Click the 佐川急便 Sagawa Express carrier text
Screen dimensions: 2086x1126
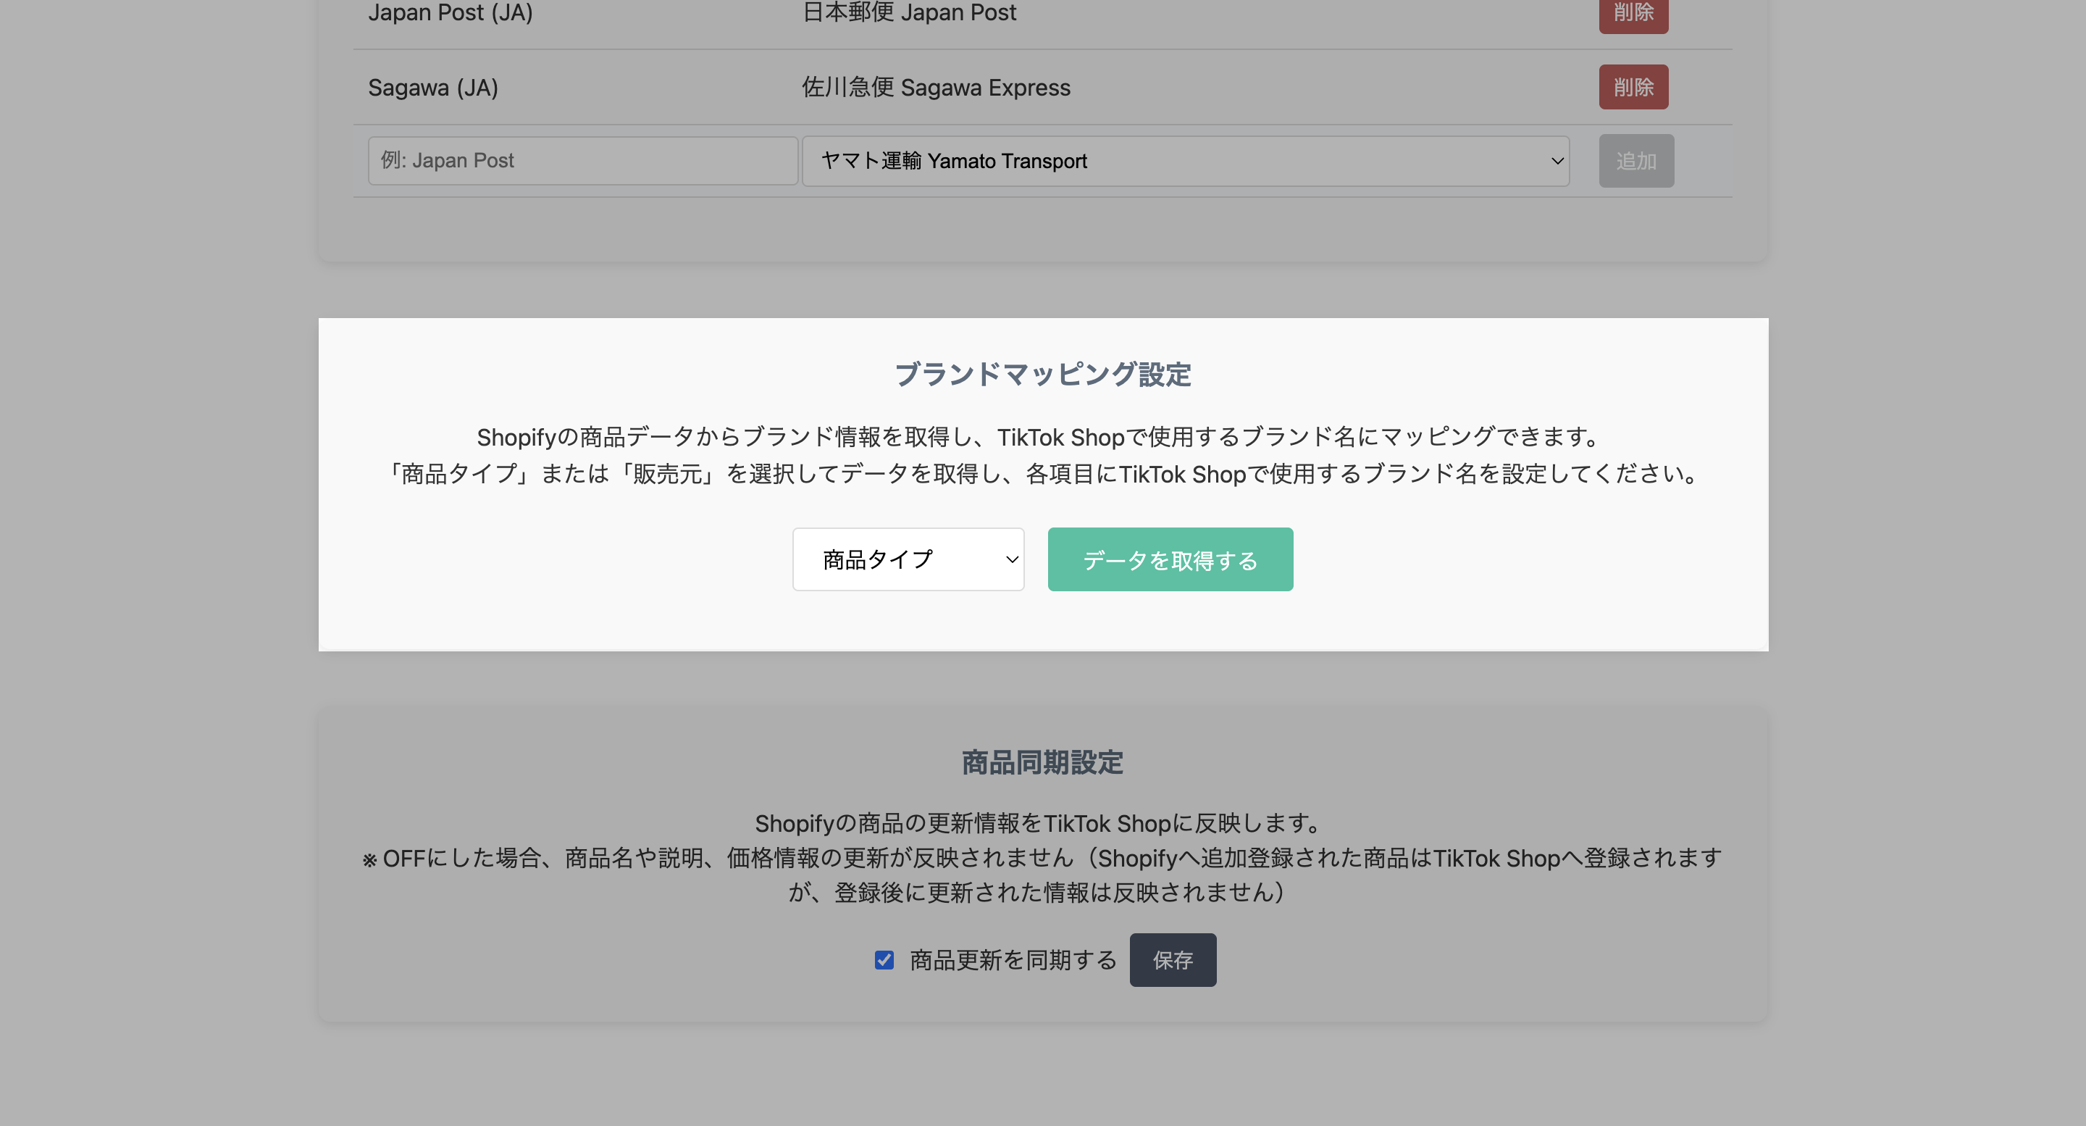(935, 88)
